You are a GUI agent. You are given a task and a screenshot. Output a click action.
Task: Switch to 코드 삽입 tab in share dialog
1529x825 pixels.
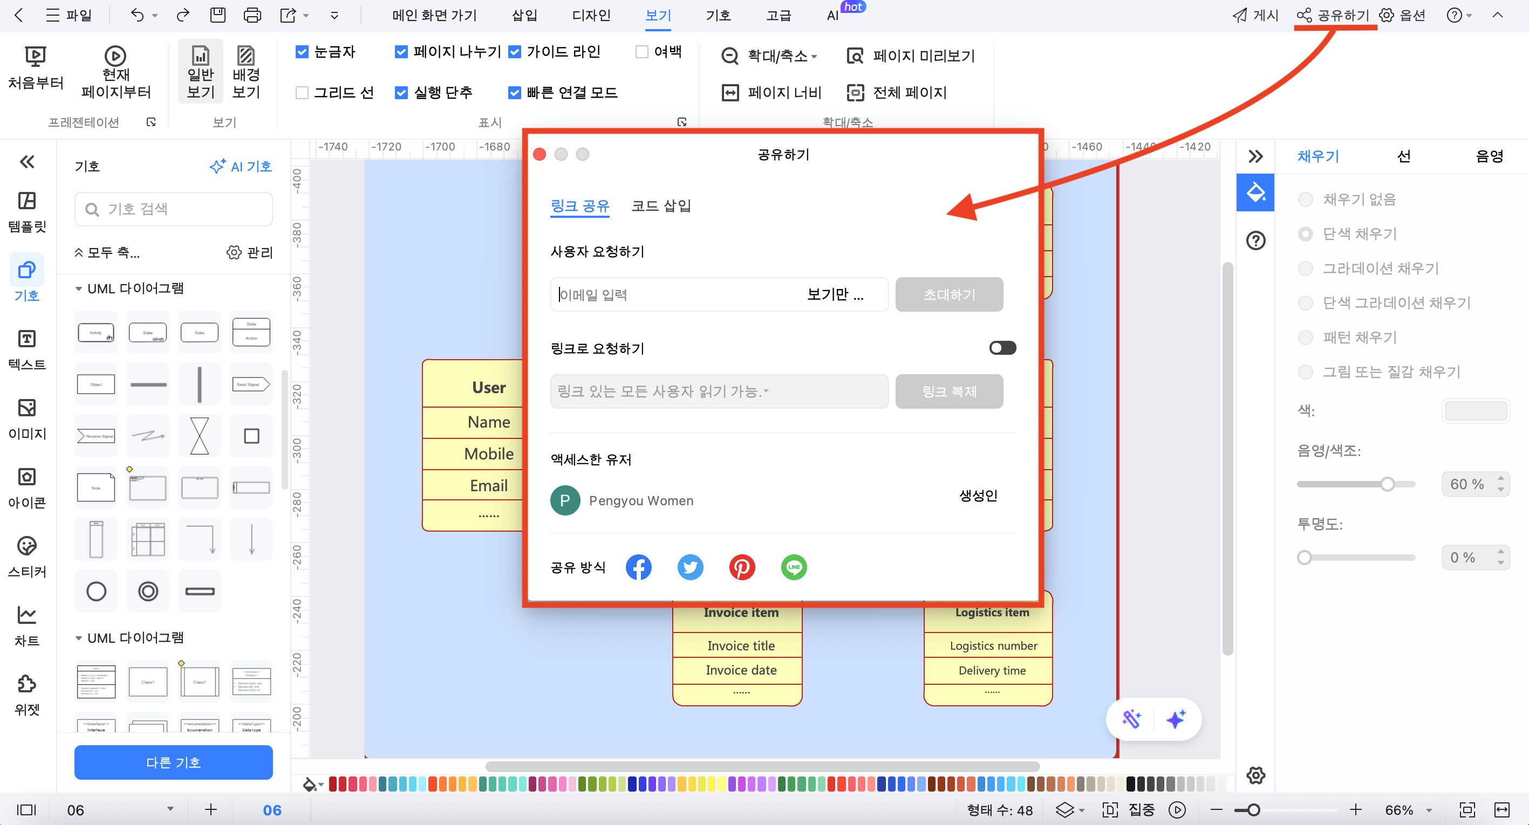[x=660, y=206]
